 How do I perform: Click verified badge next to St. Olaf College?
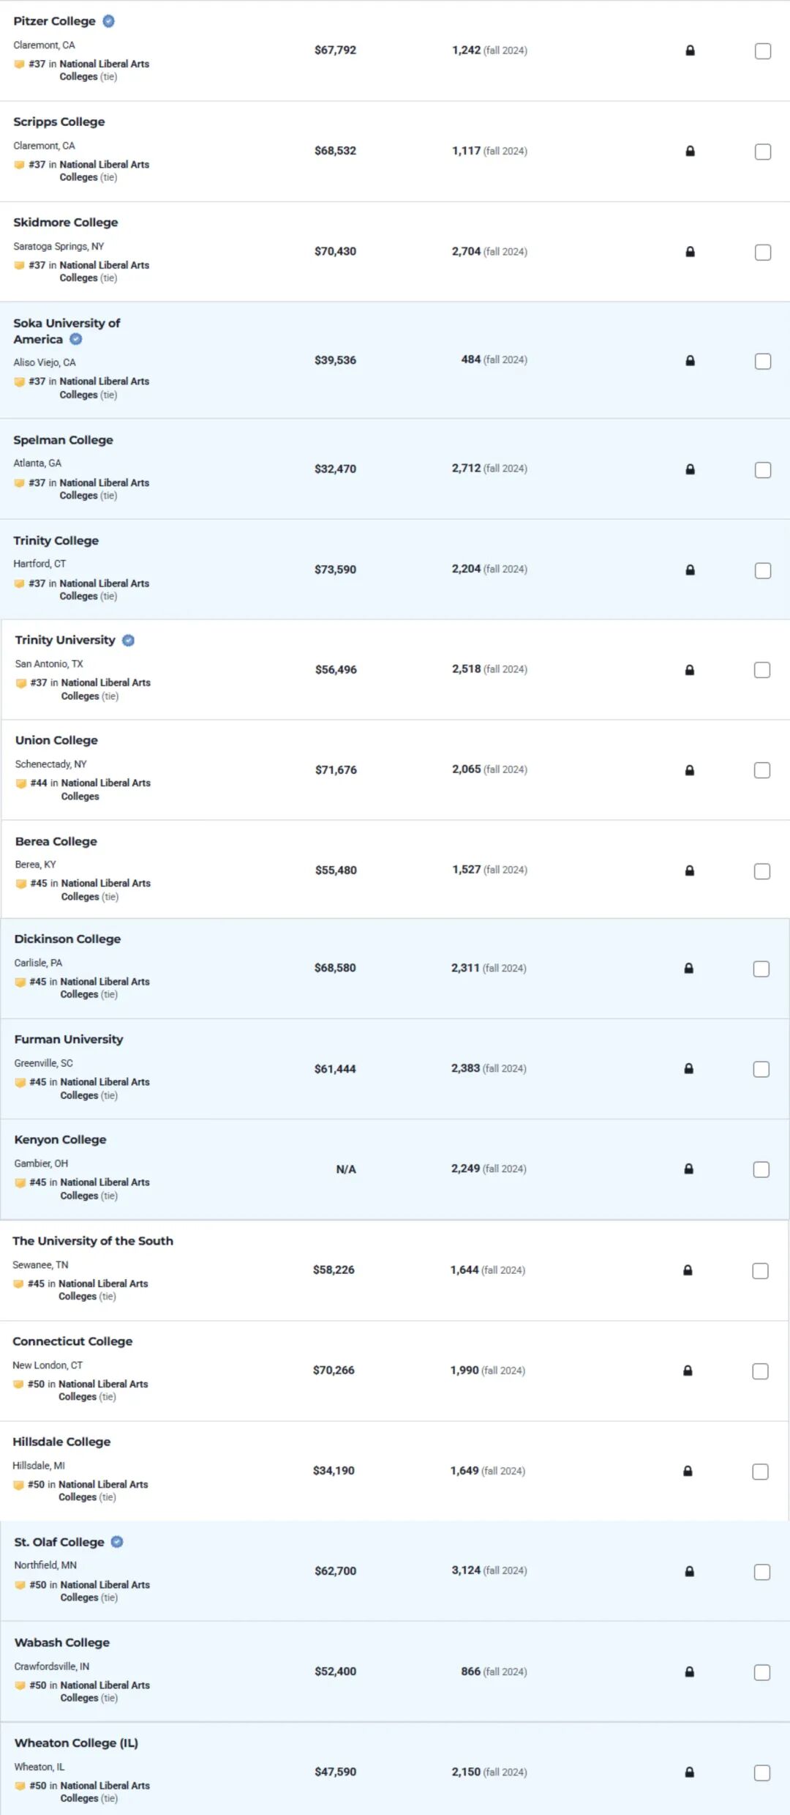pyautogui.click(x=117, y=1542)
